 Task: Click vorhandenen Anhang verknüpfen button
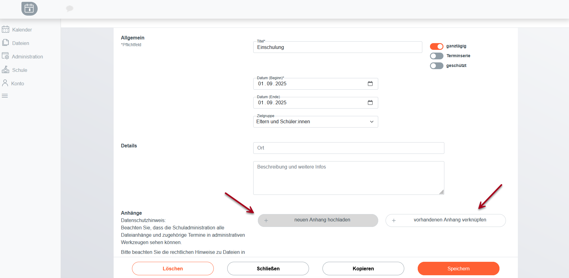(x=445, y=220)
